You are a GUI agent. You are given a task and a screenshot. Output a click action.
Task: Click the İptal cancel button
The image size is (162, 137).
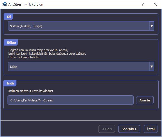151,129
